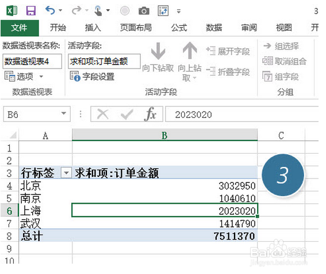Select the 南京 cell
Viewport: 326px width, 274px height.
coord(45,198)
